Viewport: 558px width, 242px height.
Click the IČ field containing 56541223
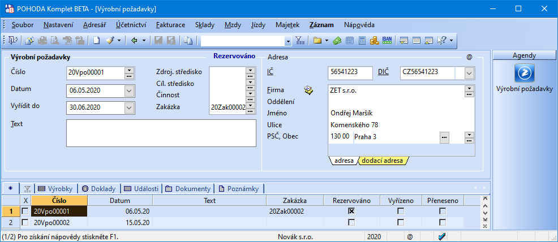pos(350,73)
